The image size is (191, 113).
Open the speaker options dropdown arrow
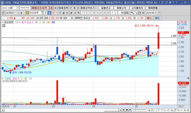24,13
